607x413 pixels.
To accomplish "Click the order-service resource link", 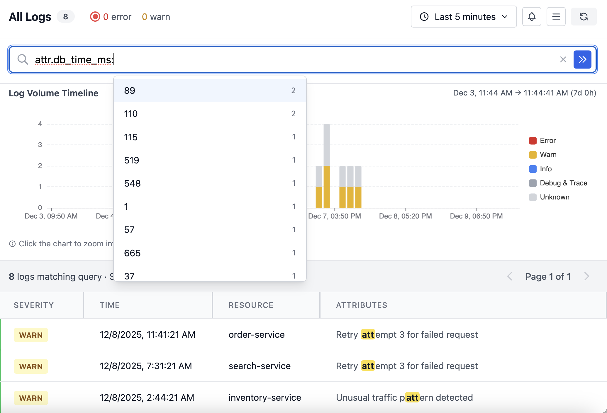I will point(256,335).
